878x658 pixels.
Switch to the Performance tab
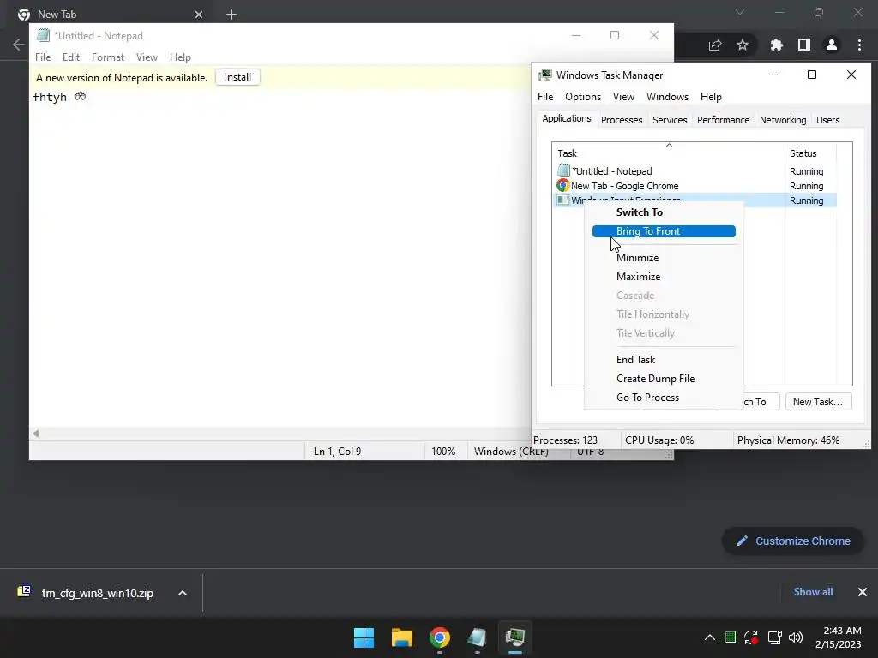[x=723, y=120]
